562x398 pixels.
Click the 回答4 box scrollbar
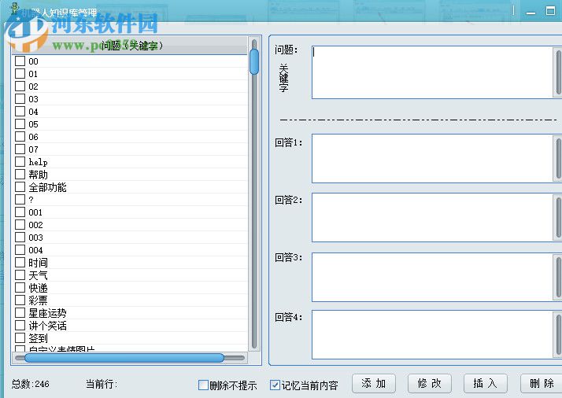point(558,334)
